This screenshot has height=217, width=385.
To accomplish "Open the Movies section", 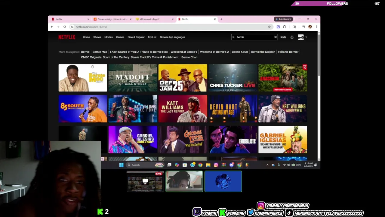I will coord(108,37).
